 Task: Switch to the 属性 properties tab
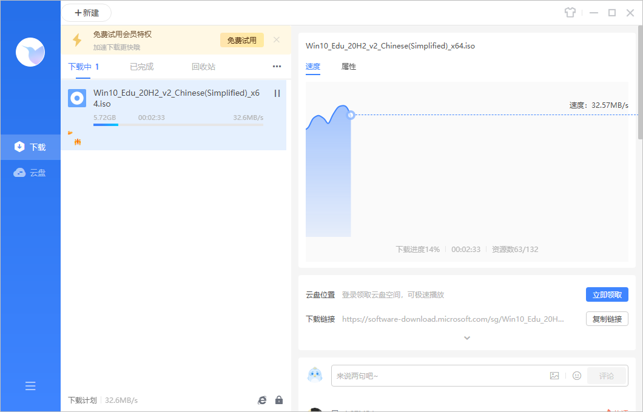[349, 67]
